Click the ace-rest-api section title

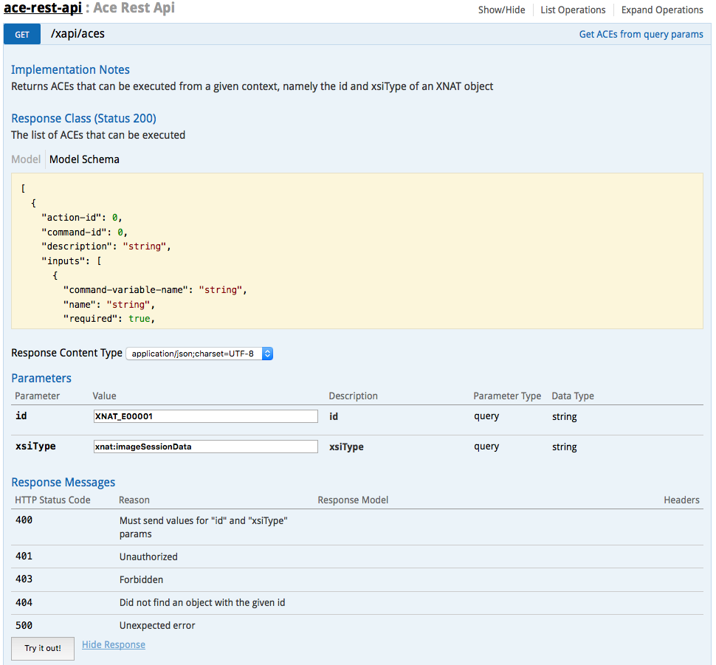[42, 9]
